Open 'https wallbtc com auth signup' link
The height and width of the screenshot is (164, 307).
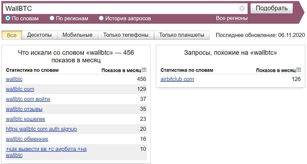point(41,129)
